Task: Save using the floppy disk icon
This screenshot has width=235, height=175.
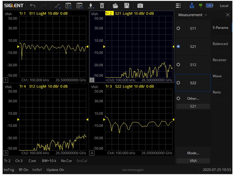Action: (x=126, y=5)
